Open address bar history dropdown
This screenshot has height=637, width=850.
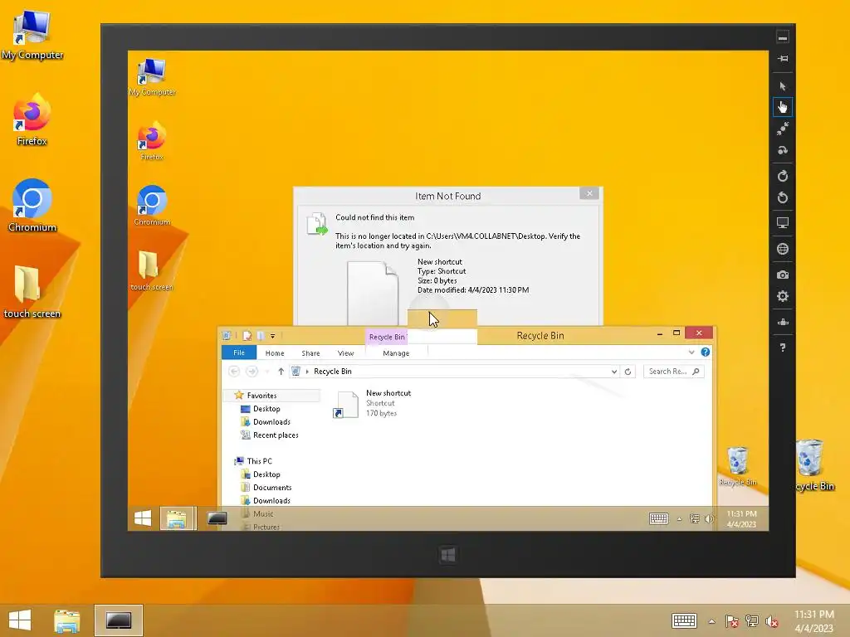614,372
